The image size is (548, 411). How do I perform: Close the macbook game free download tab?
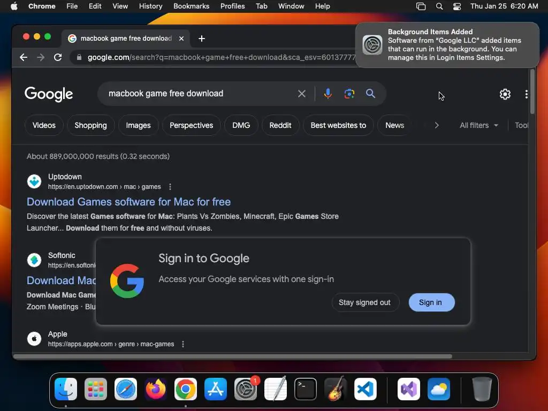pos(181,39)
